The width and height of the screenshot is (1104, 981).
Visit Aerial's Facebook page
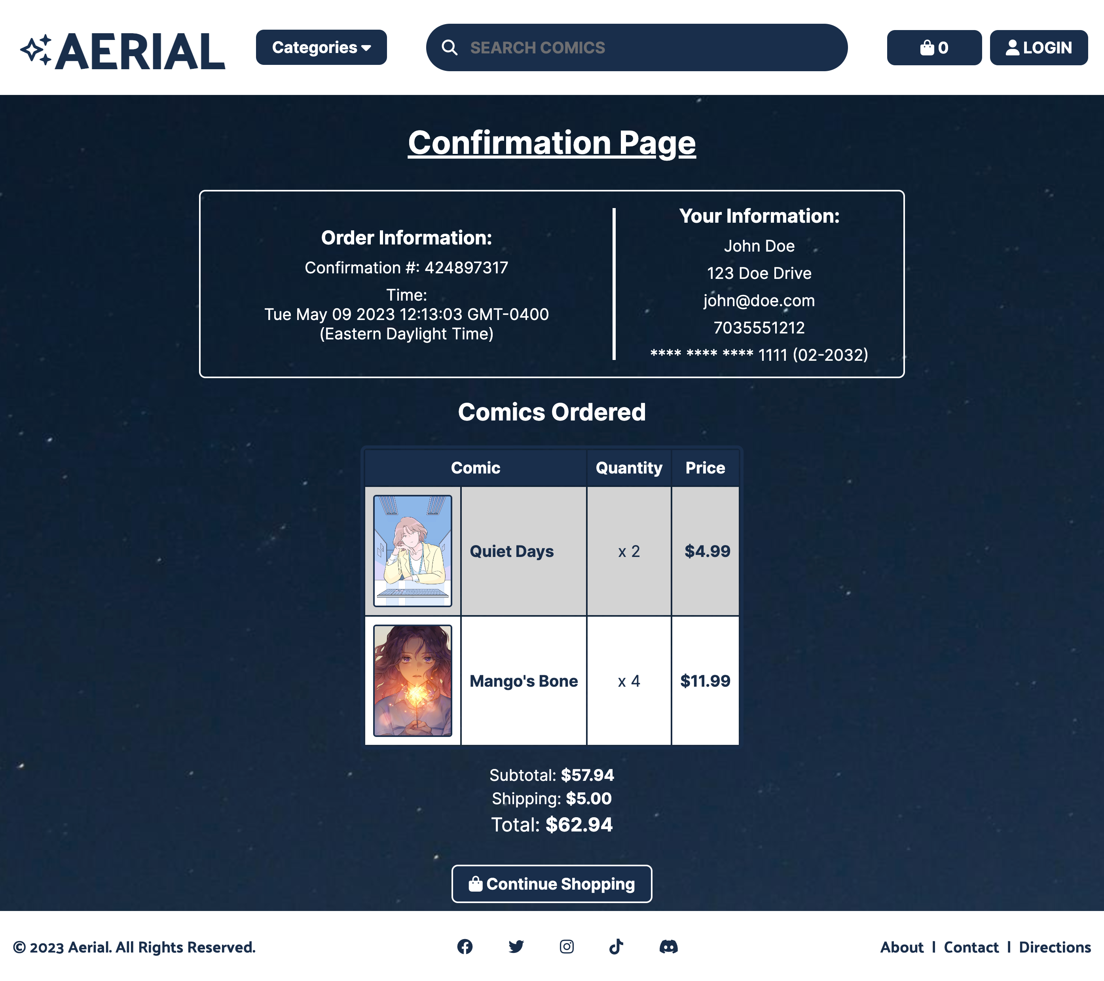tap(466, 947)
